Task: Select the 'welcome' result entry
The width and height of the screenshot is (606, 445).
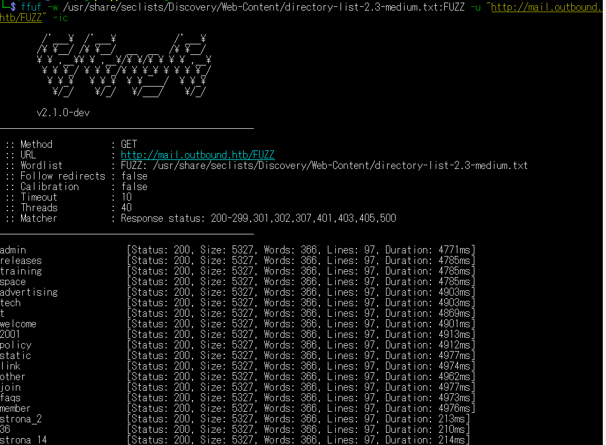Action: click(x=18, y=324)
